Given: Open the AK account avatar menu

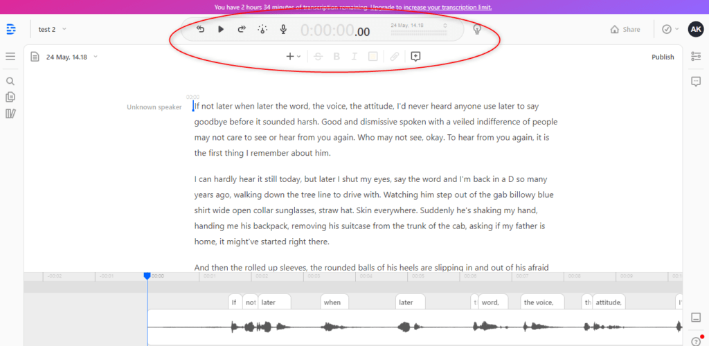Looking at the screenshot, I should point(695,29).
